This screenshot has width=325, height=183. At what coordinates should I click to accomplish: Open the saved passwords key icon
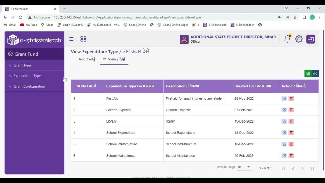pos(280,17)
